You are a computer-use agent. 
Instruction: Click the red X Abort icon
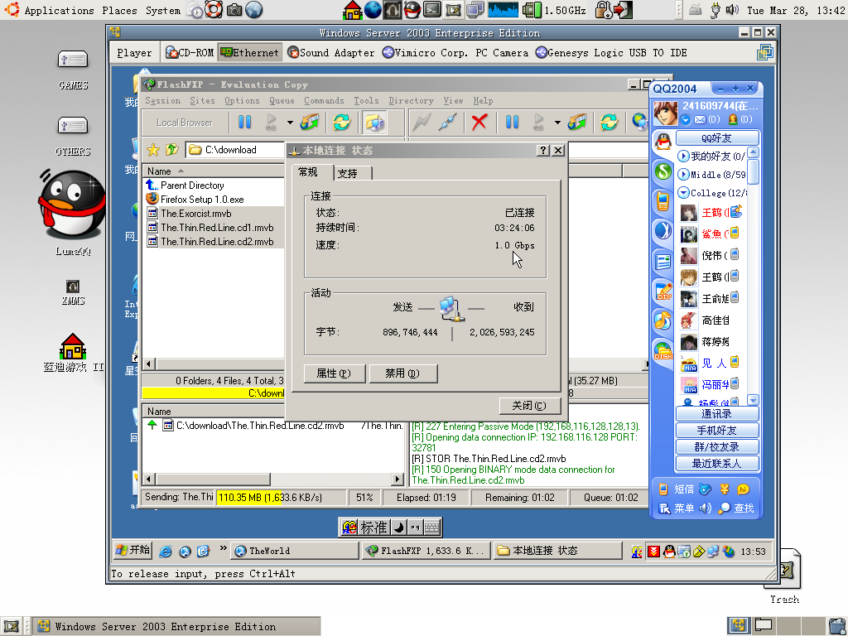tap(479, 123)
